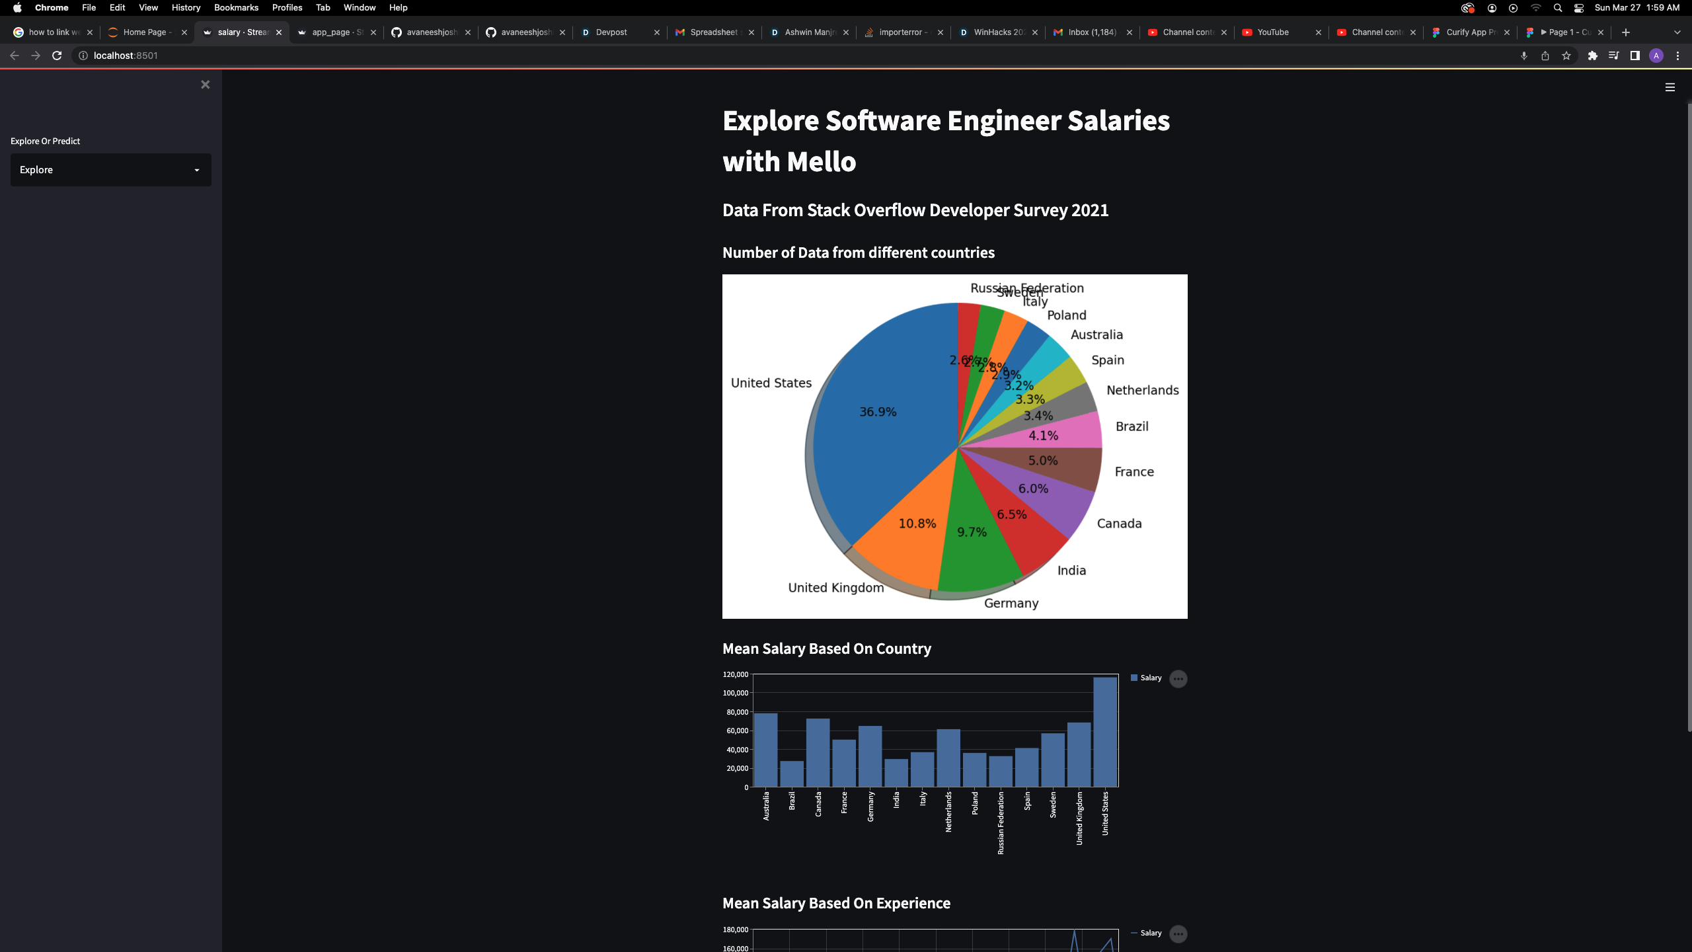Open Chrome profile avatar button
This screenshot has width=1692, height=952.
point(1656,56)
